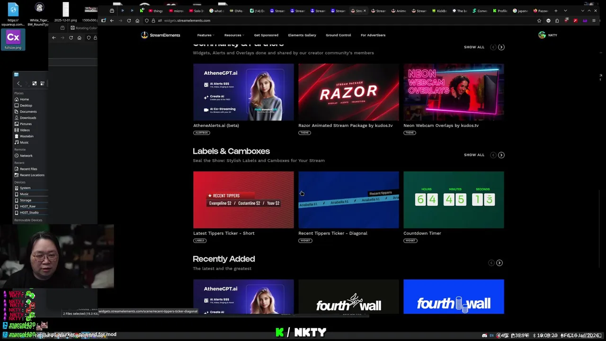Switch to the OVAs browser tab
The width and height of the screenshot is (606, 341).
pyautogui.click(x=237, y=10)
